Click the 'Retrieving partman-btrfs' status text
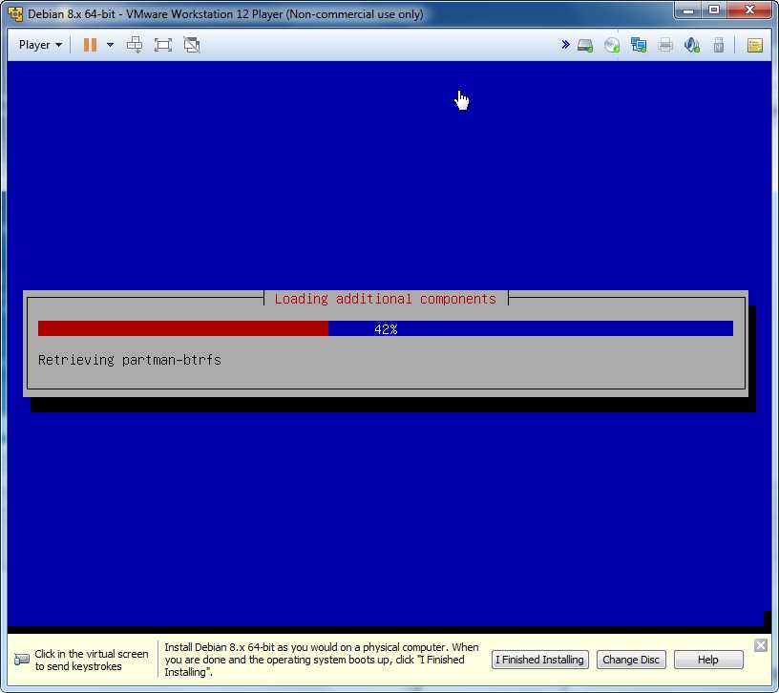This screenshot has width=779, height=693. click(130, 360)
